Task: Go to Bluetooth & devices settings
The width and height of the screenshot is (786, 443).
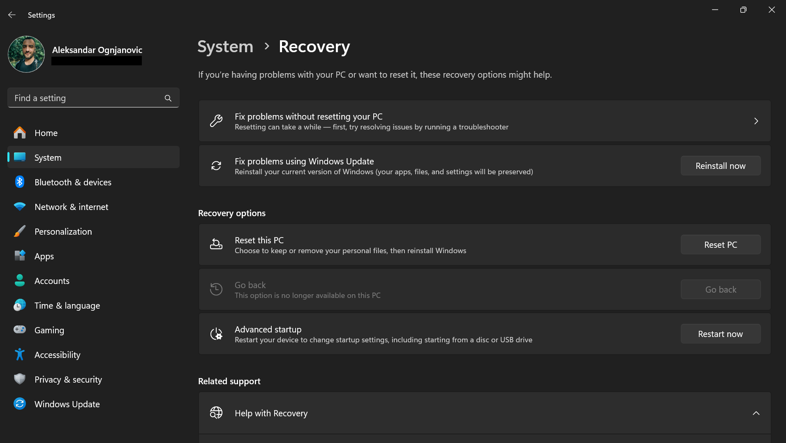Action: (x=93, y=182)
